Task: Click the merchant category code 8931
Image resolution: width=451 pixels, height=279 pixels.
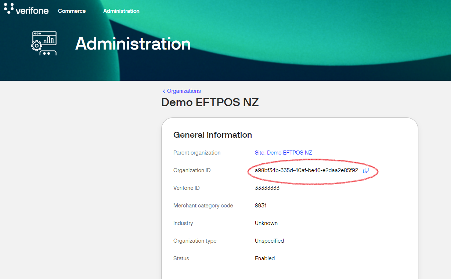Action: pos(261,206)
